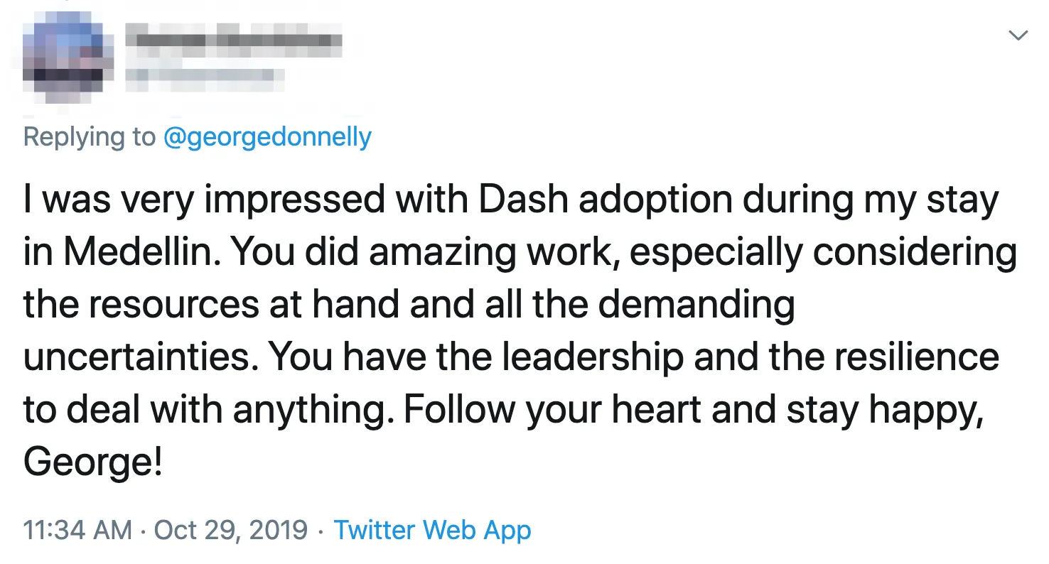Click the blurred profile avatar

click(68, 58)
